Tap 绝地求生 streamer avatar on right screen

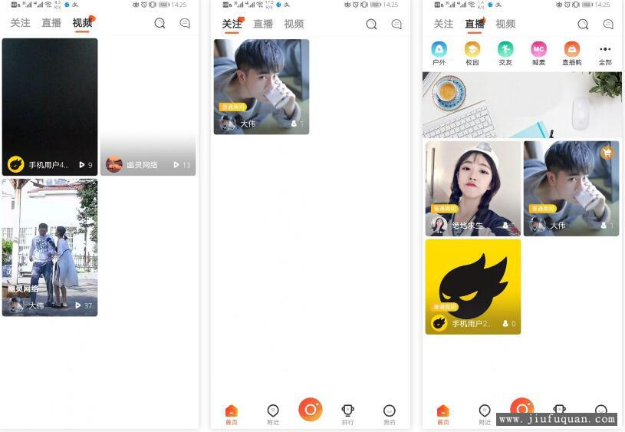click(x=439, y=225)
